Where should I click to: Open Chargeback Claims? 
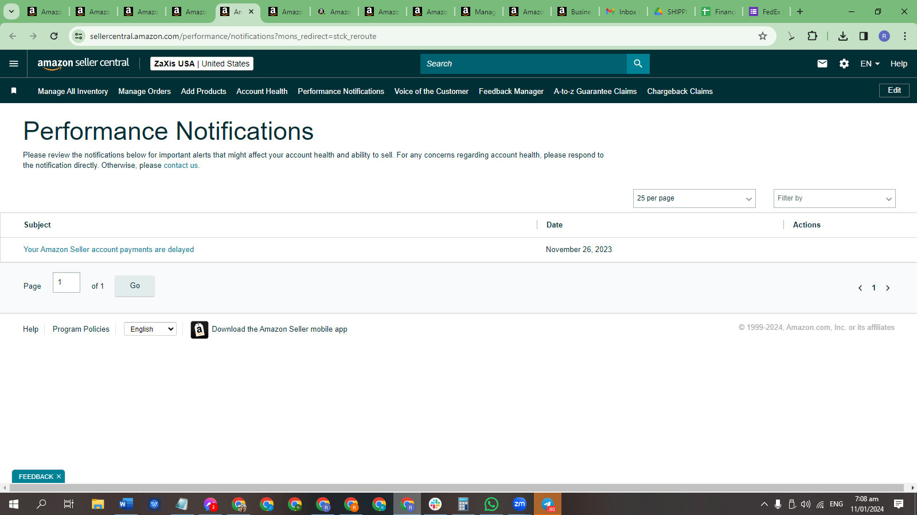[680, 91]
